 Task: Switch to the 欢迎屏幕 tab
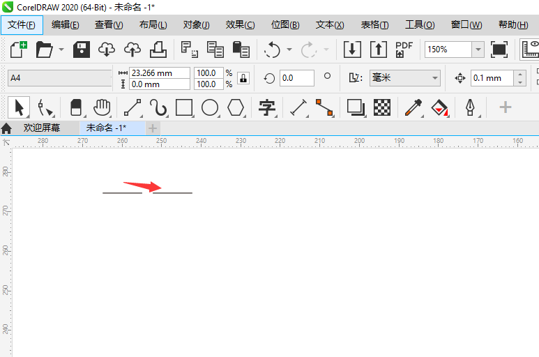point(42,128)
